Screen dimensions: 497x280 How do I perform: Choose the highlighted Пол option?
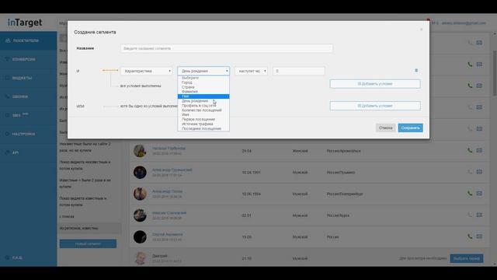tap(203, 96)
